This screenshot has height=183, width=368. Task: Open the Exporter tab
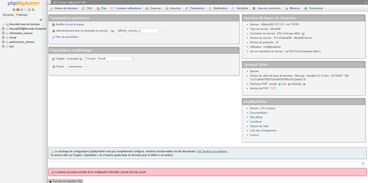tap(153, 8)
